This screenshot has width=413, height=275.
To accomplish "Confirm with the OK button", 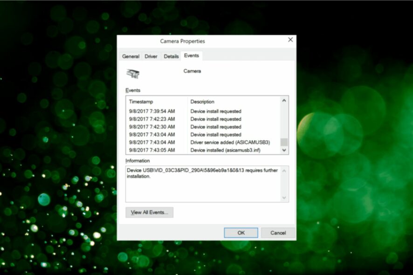I will [x=241, y=233].
